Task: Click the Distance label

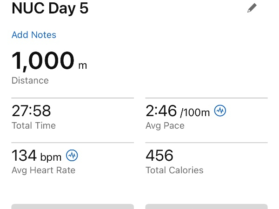Action: [30, 80]
